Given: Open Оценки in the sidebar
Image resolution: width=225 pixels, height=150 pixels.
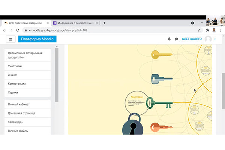Looking at the screenshot, I should [x=13, y=92].
